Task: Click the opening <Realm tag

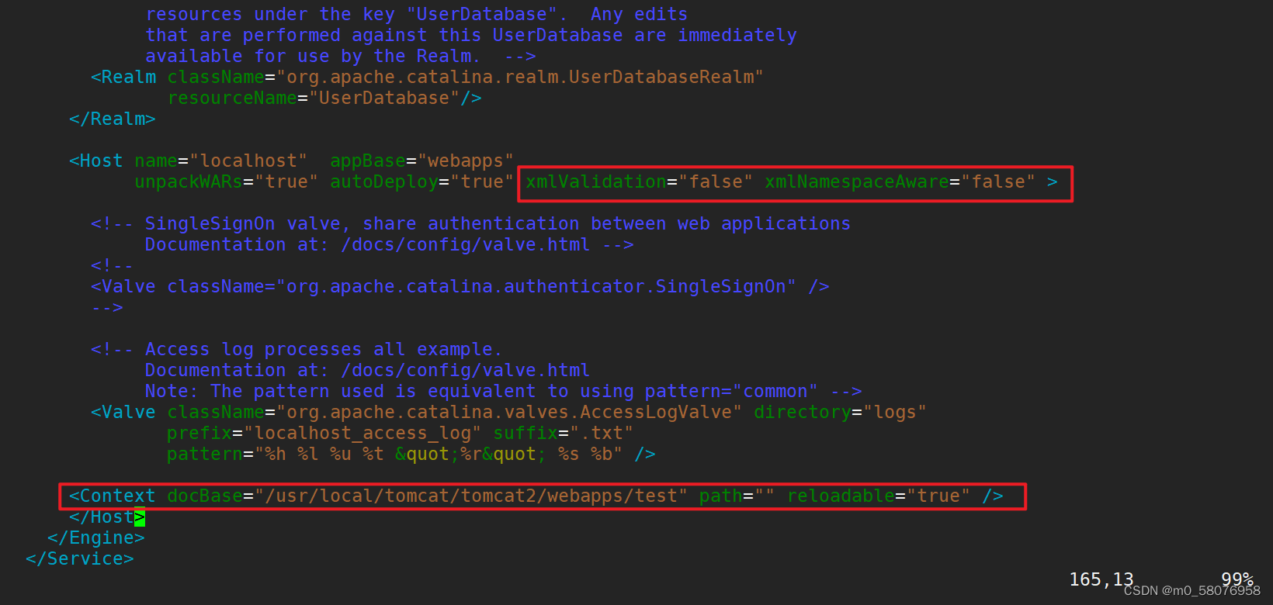Action: [123, 78]
